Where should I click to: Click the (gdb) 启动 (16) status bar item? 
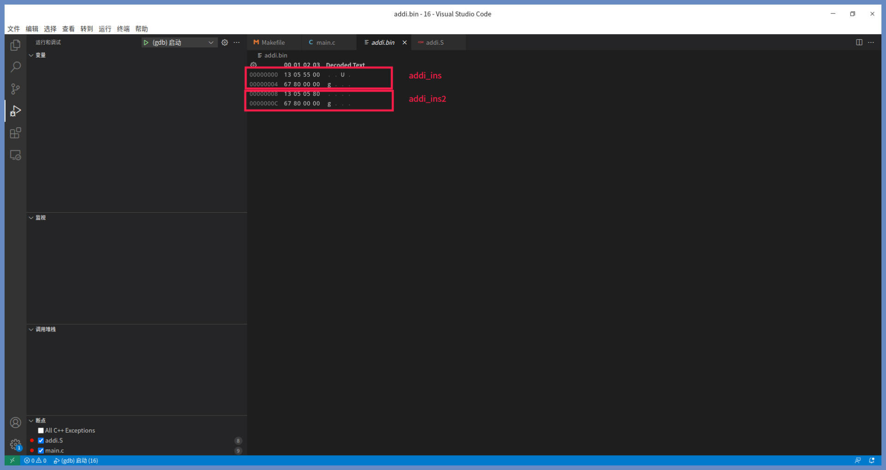[x=76, y=461]
